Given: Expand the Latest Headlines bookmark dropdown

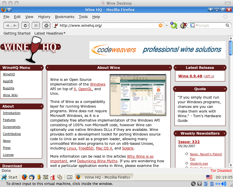Looking at the screenshot, I should click(x=50, y=33).
